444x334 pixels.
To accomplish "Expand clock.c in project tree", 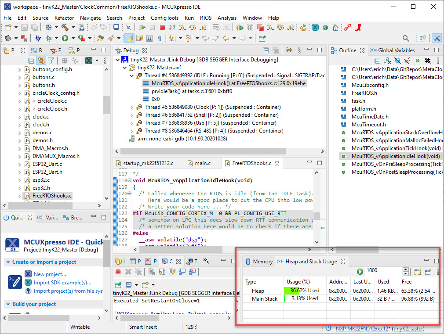I will (x=19, y=117).
